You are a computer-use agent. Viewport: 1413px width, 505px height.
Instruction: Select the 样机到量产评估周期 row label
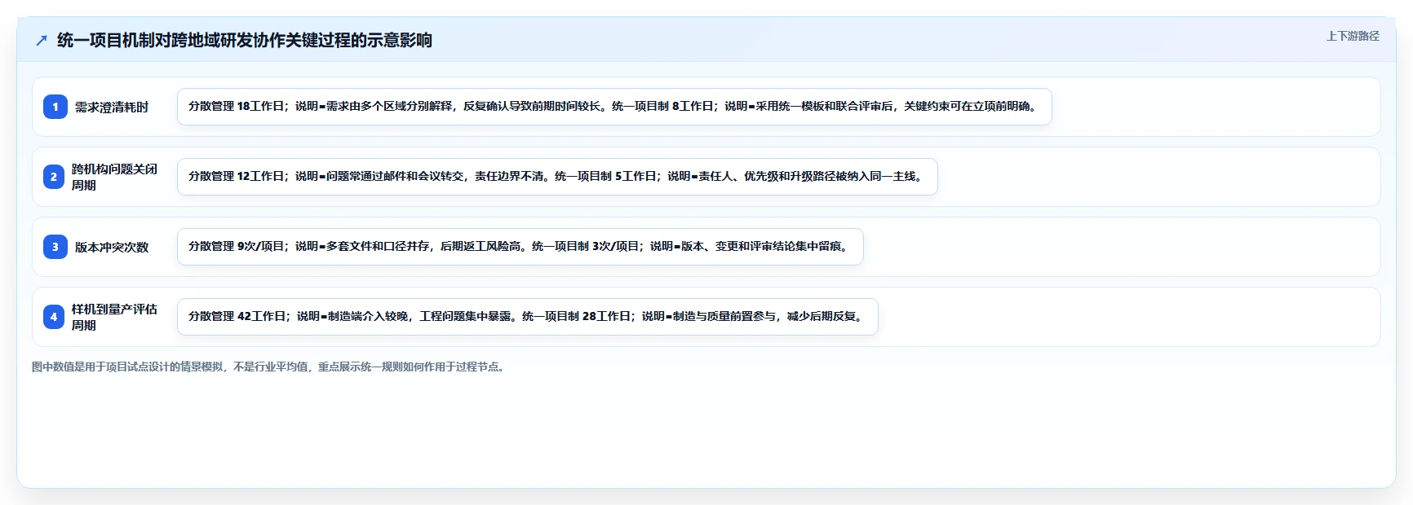tap(114, 317)
